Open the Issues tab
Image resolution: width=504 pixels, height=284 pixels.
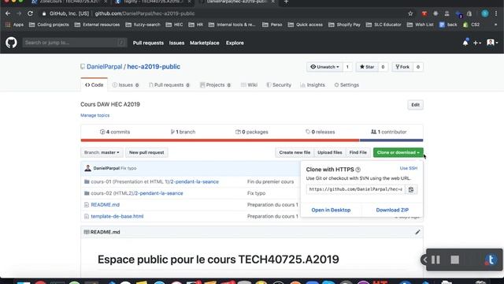point(126,85)
